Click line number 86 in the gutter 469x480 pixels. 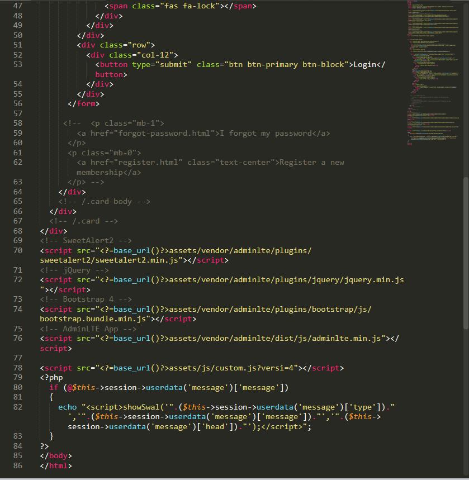(x=18, y=465)
